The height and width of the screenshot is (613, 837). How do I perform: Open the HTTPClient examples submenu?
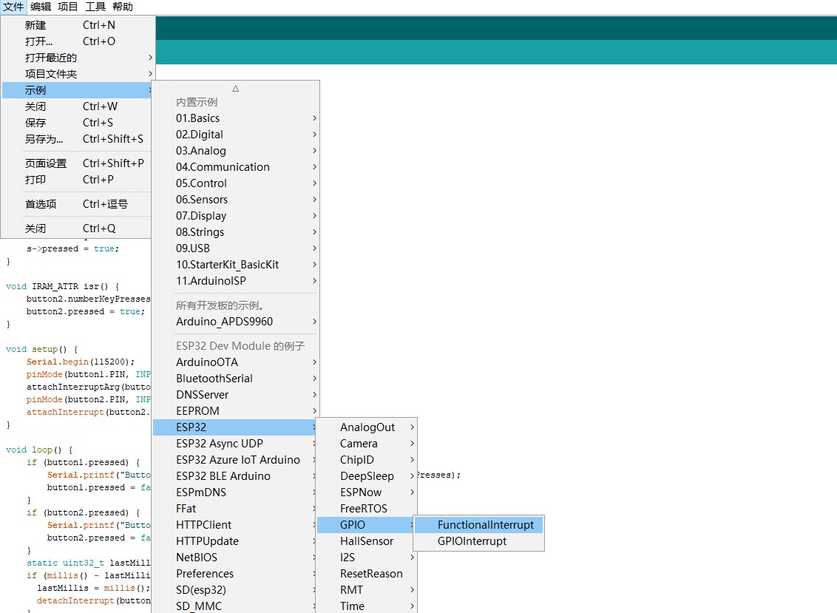(x=235, y=525)
